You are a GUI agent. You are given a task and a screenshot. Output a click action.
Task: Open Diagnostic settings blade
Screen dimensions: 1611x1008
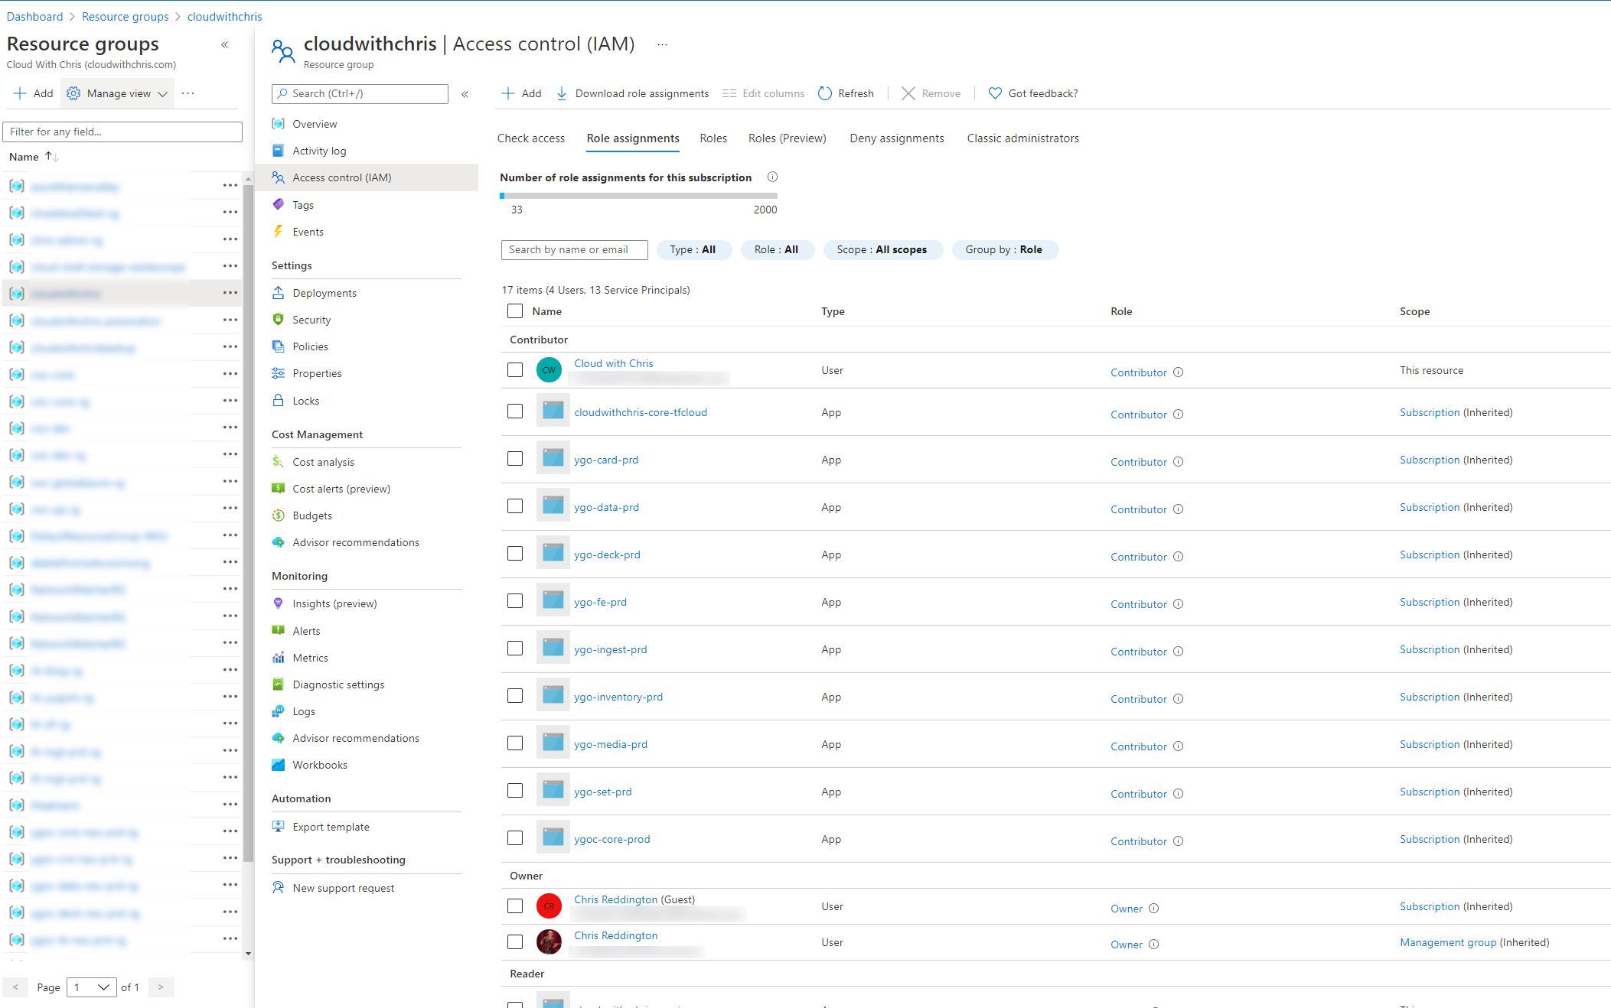point(339,684)
